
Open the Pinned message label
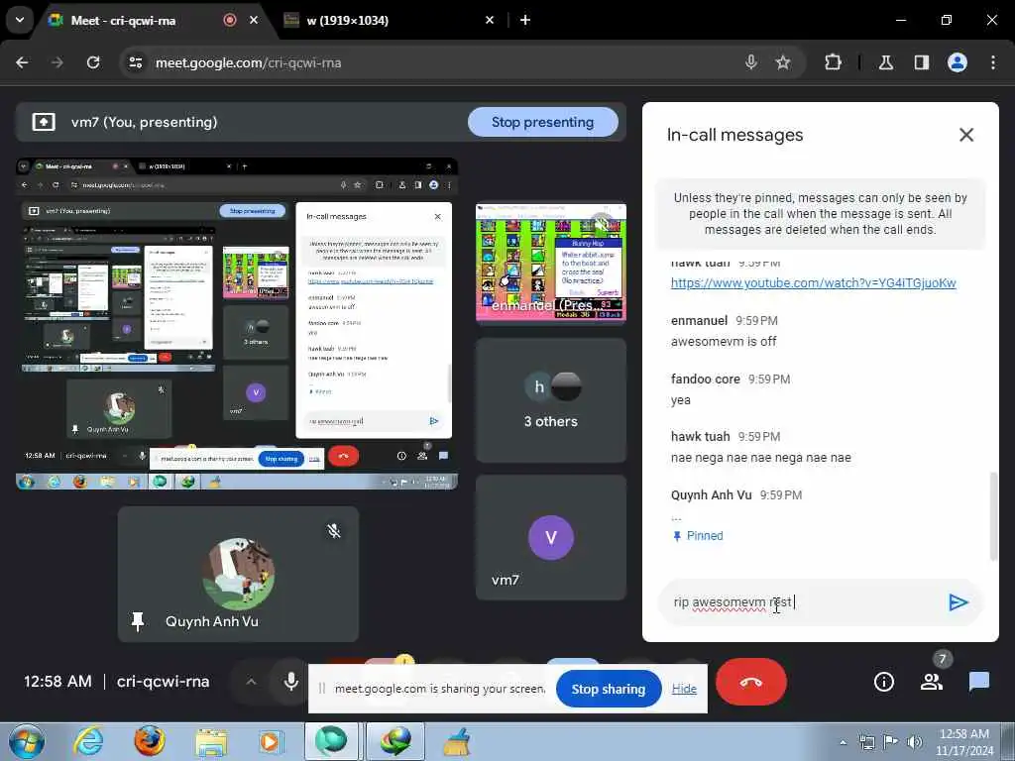(x=698, y=536)
